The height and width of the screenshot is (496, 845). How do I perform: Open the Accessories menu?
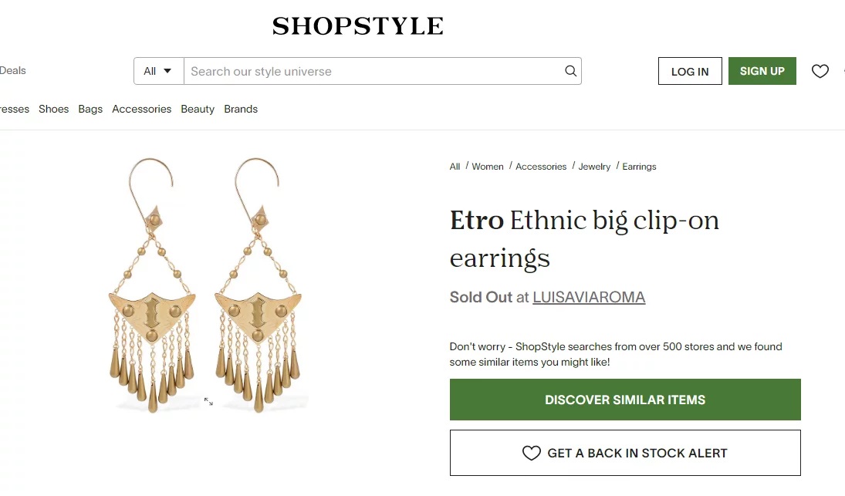[x=142, y=109]
